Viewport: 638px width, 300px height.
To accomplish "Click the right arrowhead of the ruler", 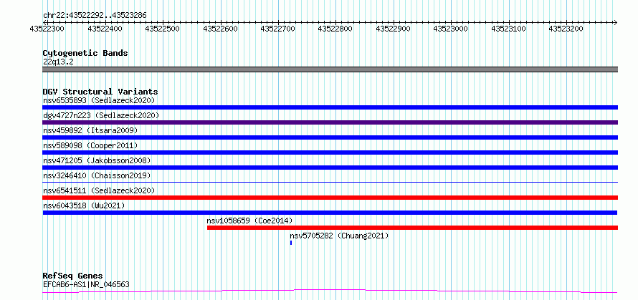I will [x=616, y=22].
